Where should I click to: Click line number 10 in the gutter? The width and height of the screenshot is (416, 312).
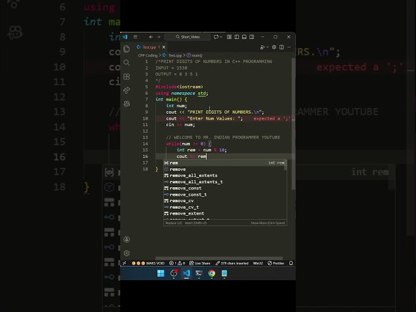click(x=145, y=118)
